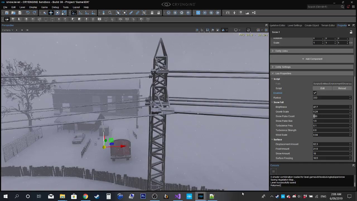Switch to the Terrain Editor tab
This screenshot has height=201, width=357.
328,25
